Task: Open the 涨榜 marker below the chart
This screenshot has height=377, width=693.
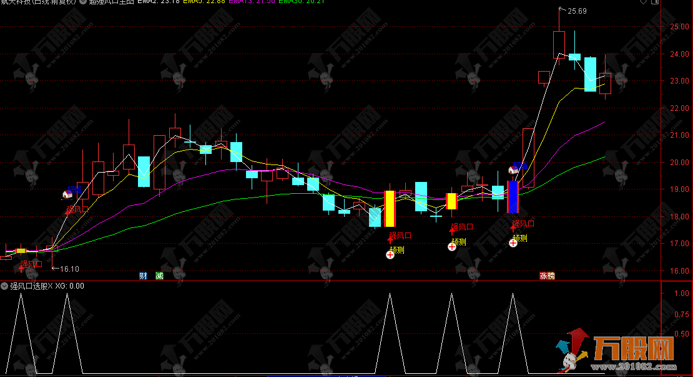Action: coord(547,276)
